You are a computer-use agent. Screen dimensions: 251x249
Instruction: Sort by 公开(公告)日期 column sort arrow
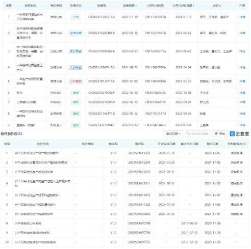tap(194, 6)
